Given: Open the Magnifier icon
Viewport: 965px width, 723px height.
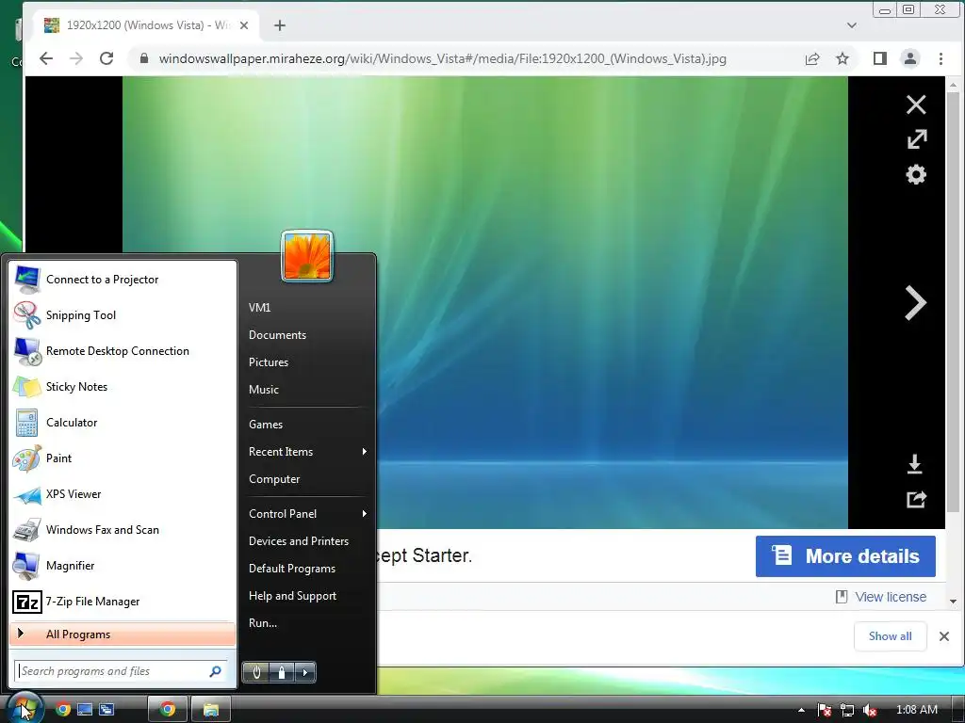Looking at the screenshot, I should click(27, 566).
